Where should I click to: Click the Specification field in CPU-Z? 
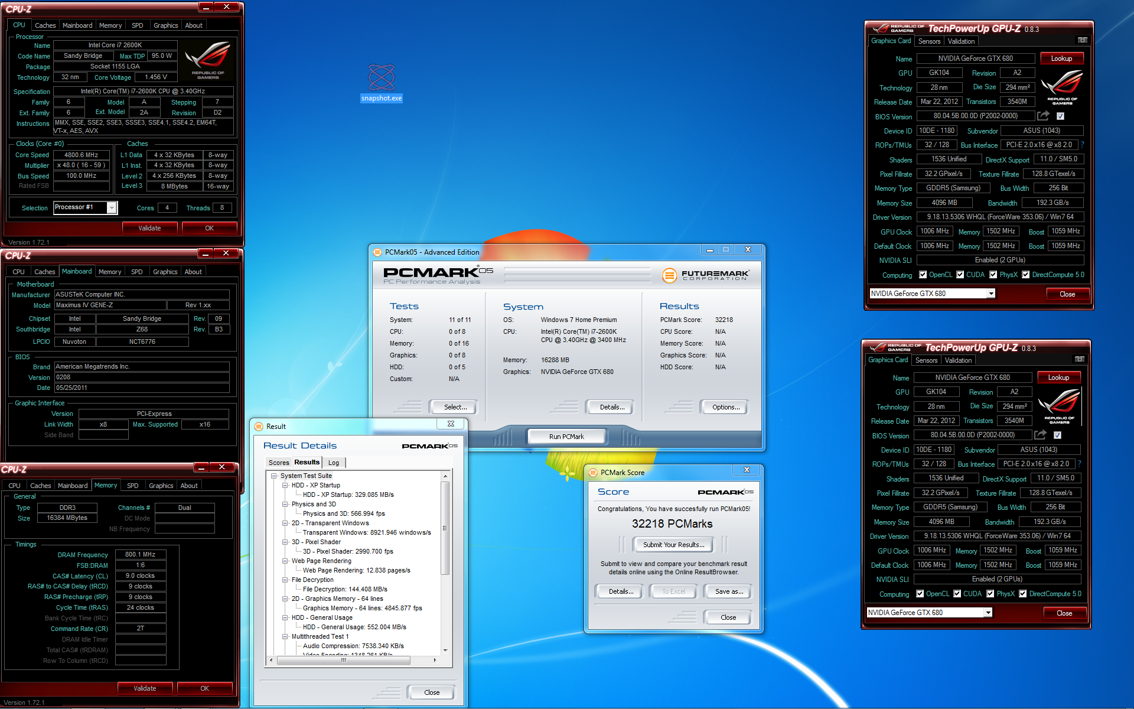pyautogui.click(x=144, y=92)
